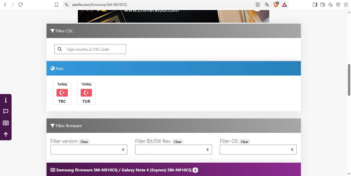Open the Brave Wallet icon
351x176 pixels.
point(323,5)
